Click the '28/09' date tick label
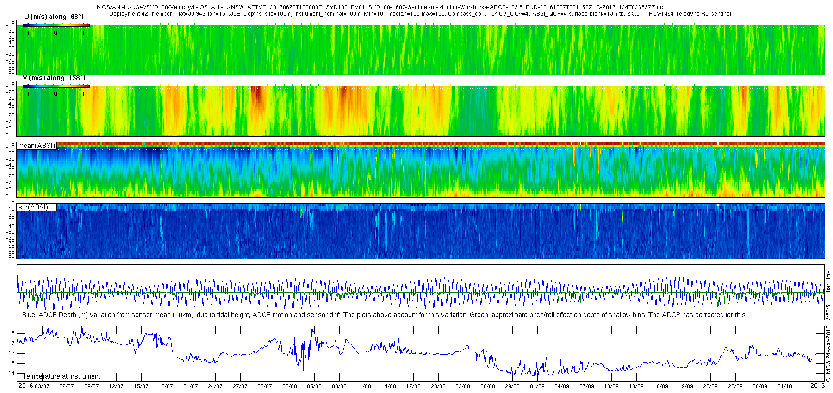833x393 pixels. tap(760, 386)
